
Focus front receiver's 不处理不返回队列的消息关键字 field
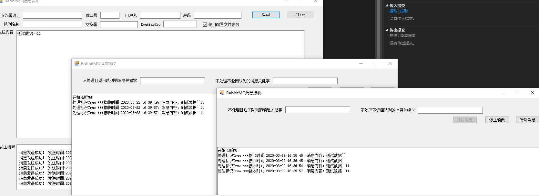(x=450, y=110)
